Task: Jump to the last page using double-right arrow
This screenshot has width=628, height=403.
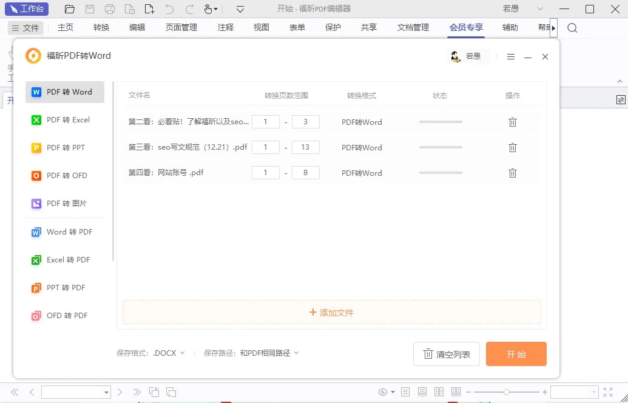Action: [x=137, y=392]
